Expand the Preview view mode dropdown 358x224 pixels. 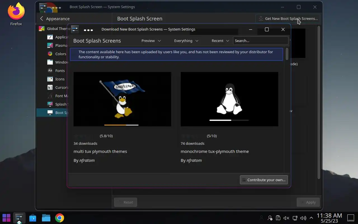click(151, 41)
